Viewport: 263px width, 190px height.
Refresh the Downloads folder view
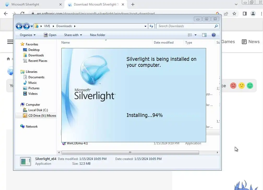point(151,26)
